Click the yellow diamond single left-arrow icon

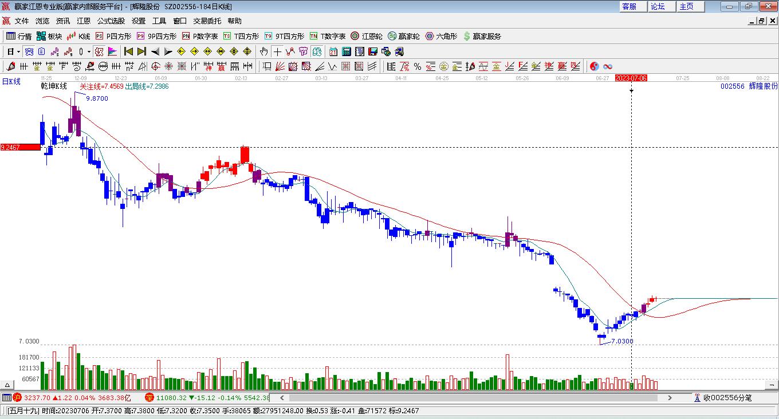(x=182, y=52)
